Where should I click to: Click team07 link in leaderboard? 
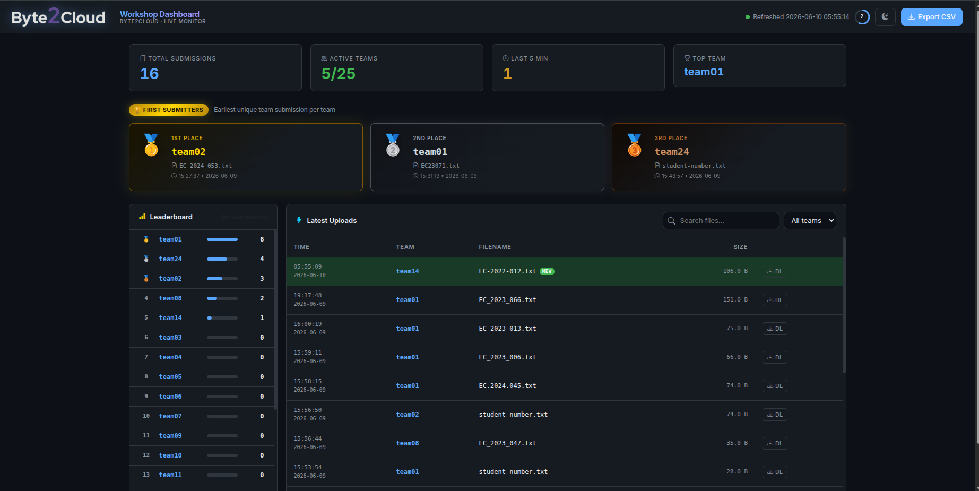point(170,416)
